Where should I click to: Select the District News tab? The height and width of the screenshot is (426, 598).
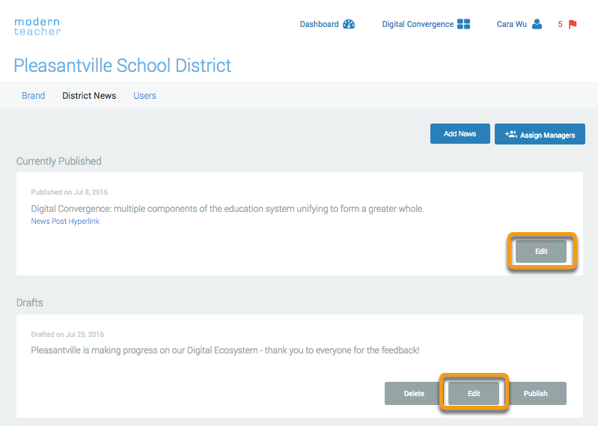click(89, 95)
